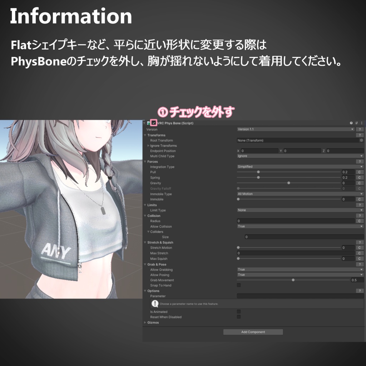The image size is (366, 366).
Task: Open the three-dot options menu of VRC Phys Bone
Action: (x=361, y=123)
